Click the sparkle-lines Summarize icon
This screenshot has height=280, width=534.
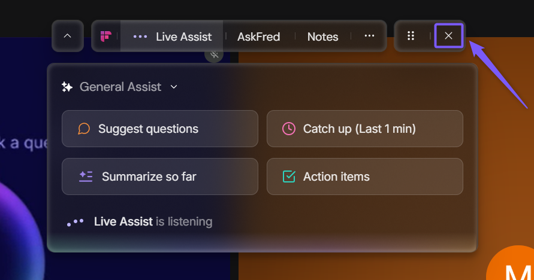click(86, 176)
